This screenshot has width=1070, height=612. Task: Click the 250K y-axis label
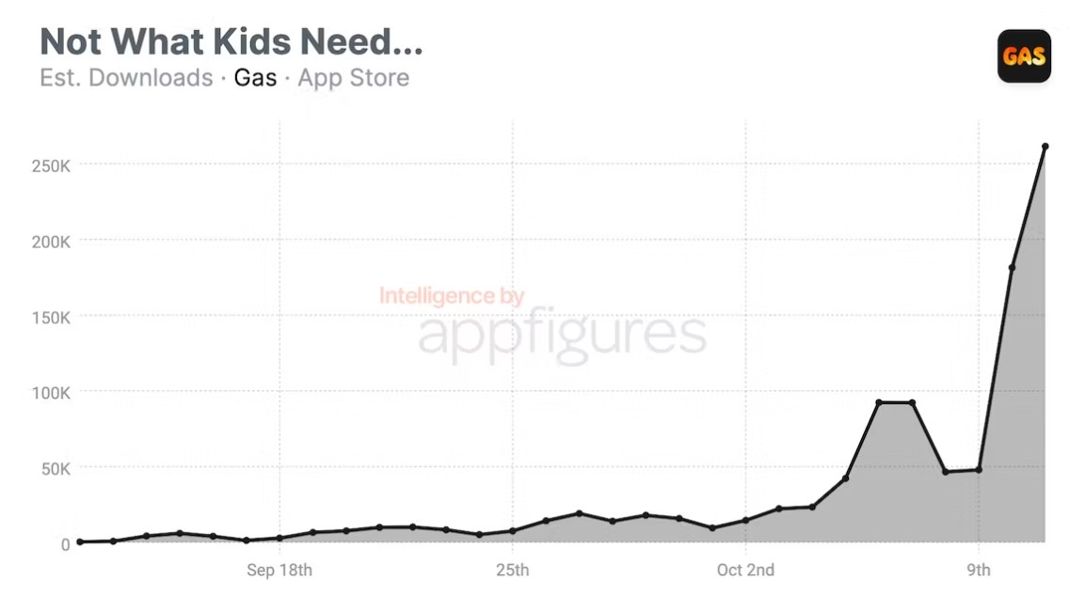click(52, 165)
